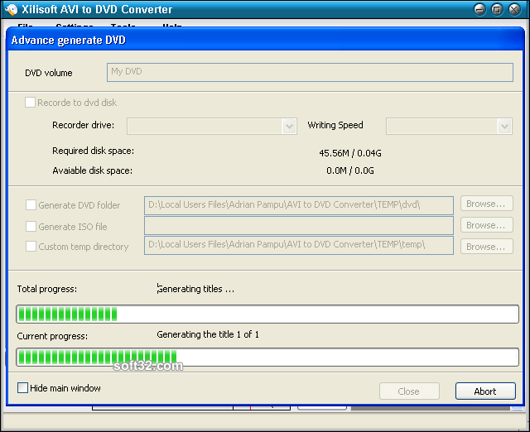Click the Abort button
Image resolution: width=530 pixels, height=432 pixels.
point(485,391)
